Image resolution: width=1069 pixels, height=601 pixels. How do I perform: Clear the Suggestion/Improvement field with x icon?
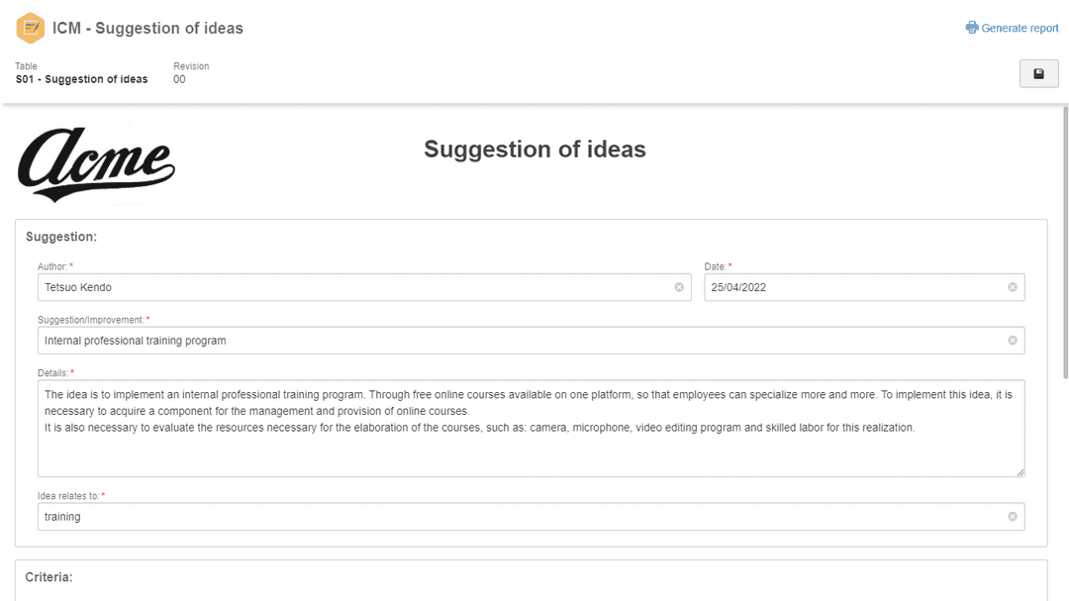1013,341
